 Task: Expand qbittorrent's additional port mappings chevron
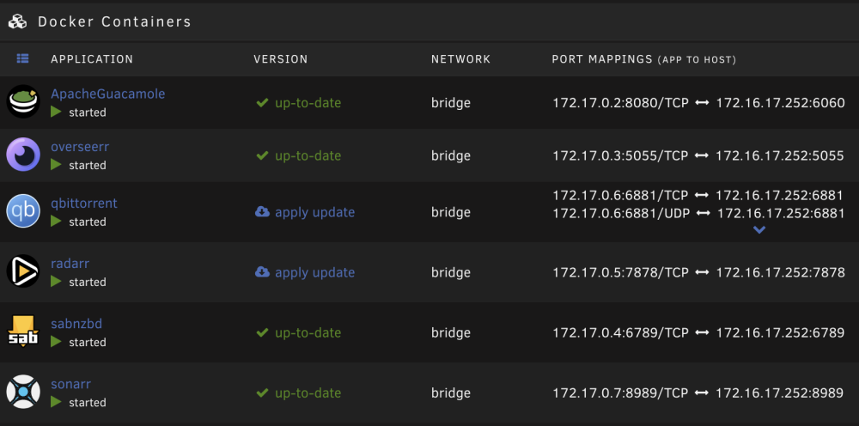[758, 230]
